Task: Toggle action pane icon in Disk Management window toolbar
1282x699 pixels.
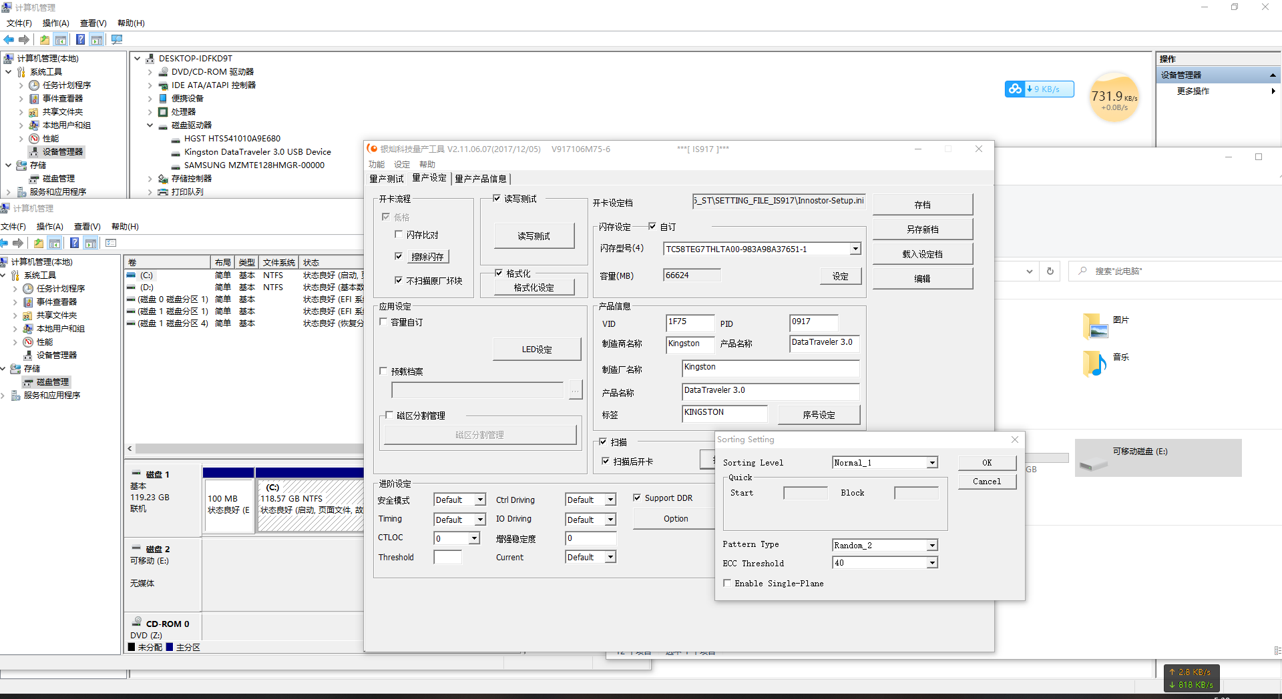Action: coord(91,243)
